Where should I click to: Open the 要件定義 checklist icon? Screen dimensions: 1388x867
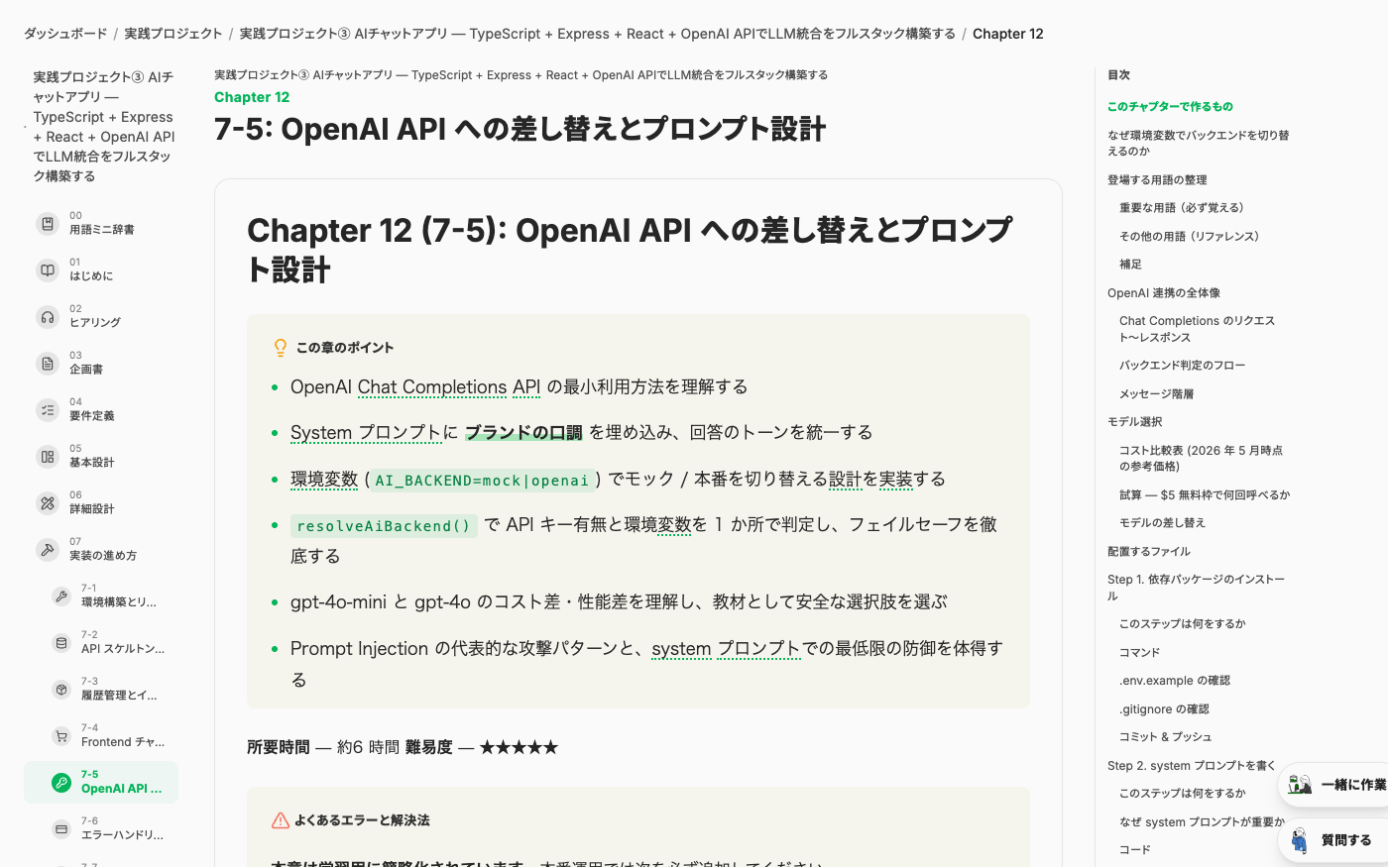click(48, 409)
